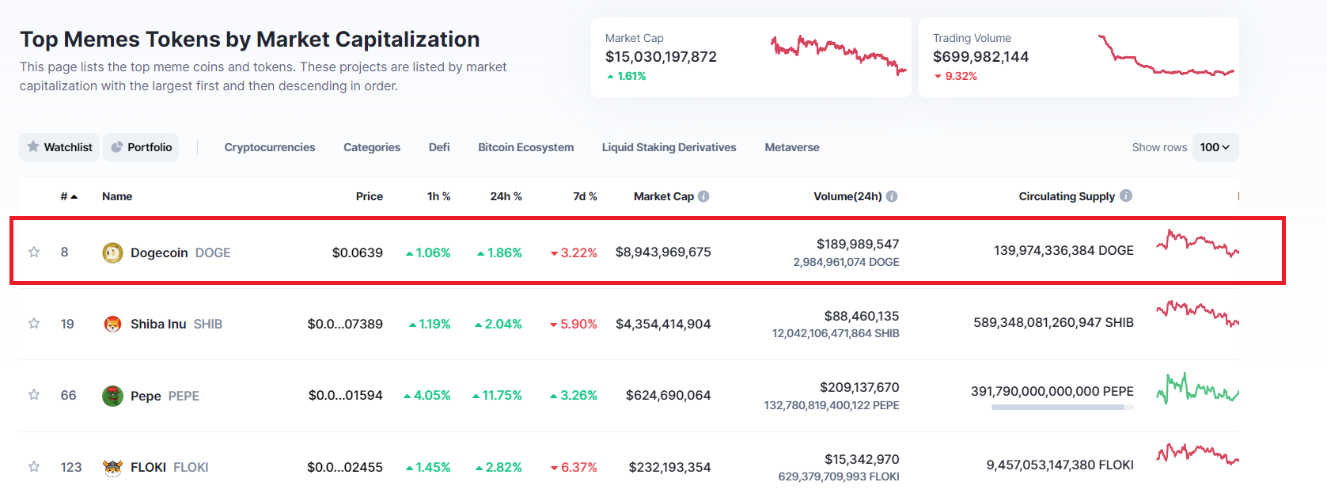
Task: Open the Pepe name link
Action: 146,396
